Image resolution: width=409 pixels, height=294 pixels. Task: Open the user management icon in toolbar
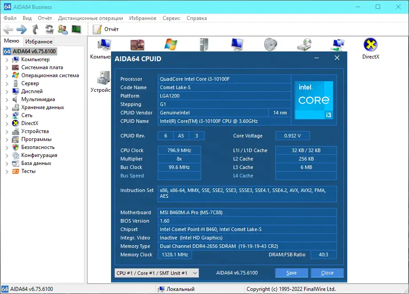click(x=63, y=29)
